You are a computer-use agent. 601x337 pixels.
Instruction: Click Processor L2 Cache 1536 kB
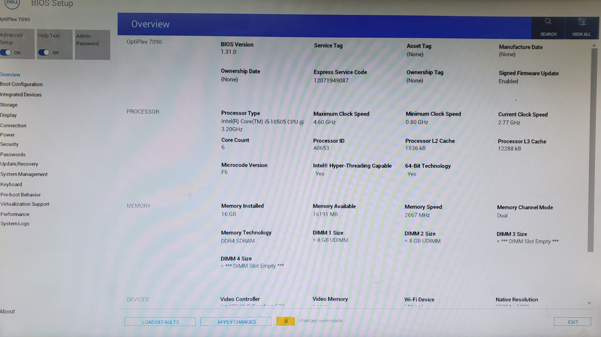(416, 149)
